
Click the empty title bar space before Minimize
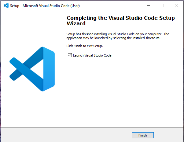pos(116,5)
